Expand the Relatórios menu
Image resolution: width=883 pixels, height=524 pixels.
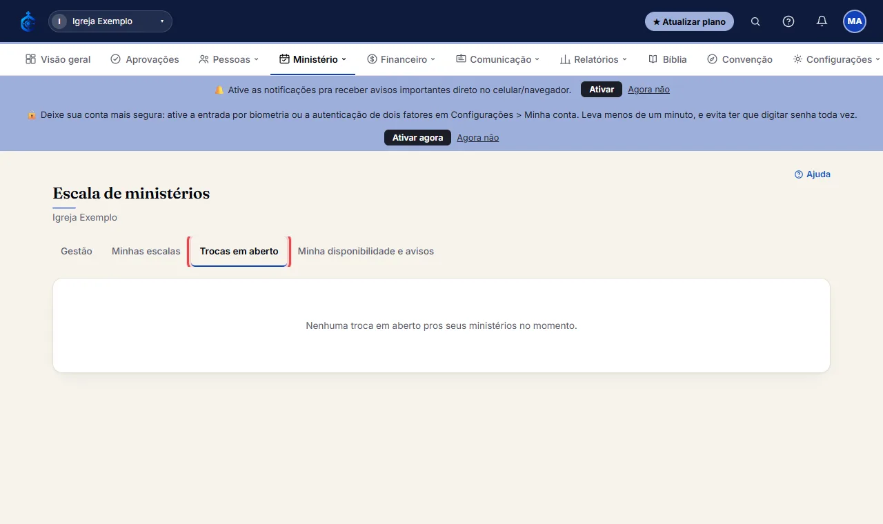[x=593, y=59]
